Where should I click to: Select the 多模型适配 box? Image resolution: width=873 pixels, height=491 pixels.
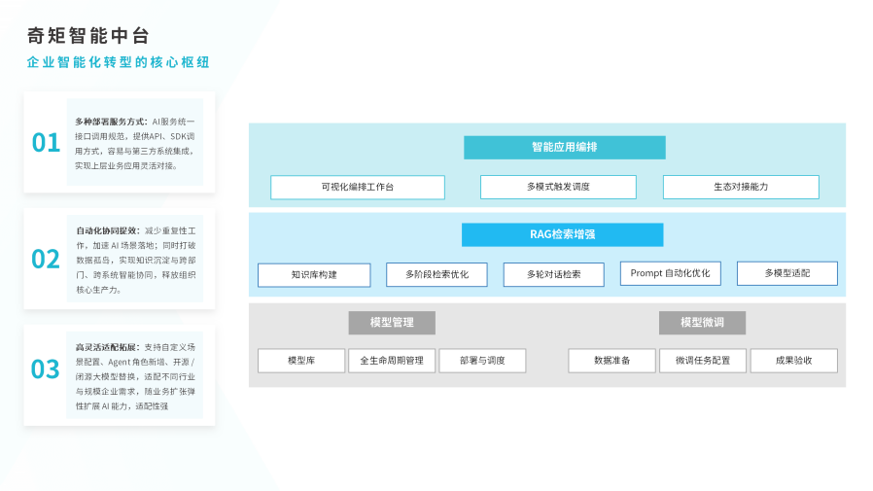tap(786, 274)
